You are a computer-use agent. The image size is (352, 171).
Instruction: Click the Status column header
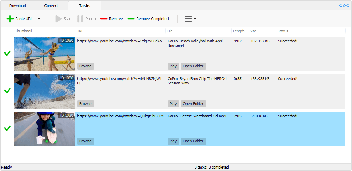coord(283,31)
